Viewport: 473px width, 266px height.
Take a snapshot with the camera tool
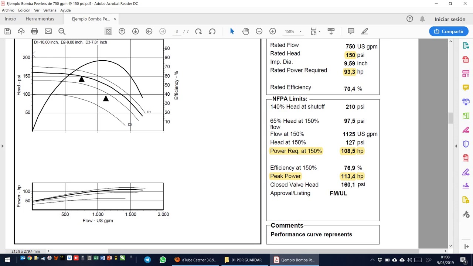108,31
